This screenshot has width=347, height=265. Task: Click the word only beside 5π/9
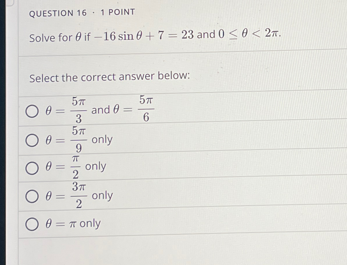pyautogui.click(x=103, y=140)
